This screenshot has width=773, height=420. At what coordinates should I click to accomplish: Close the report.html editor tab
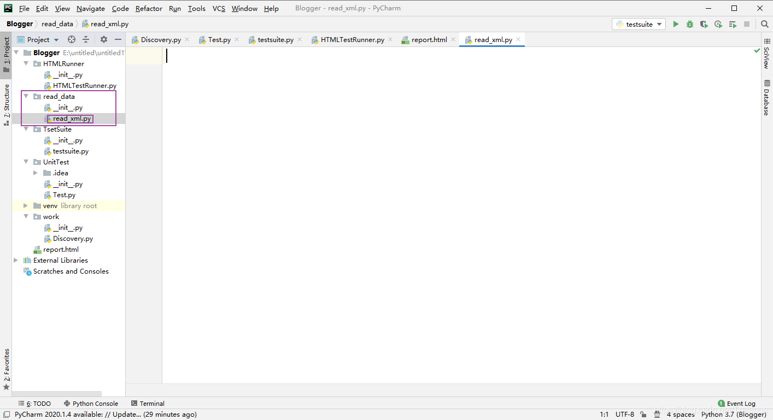(x=453, y=39)
